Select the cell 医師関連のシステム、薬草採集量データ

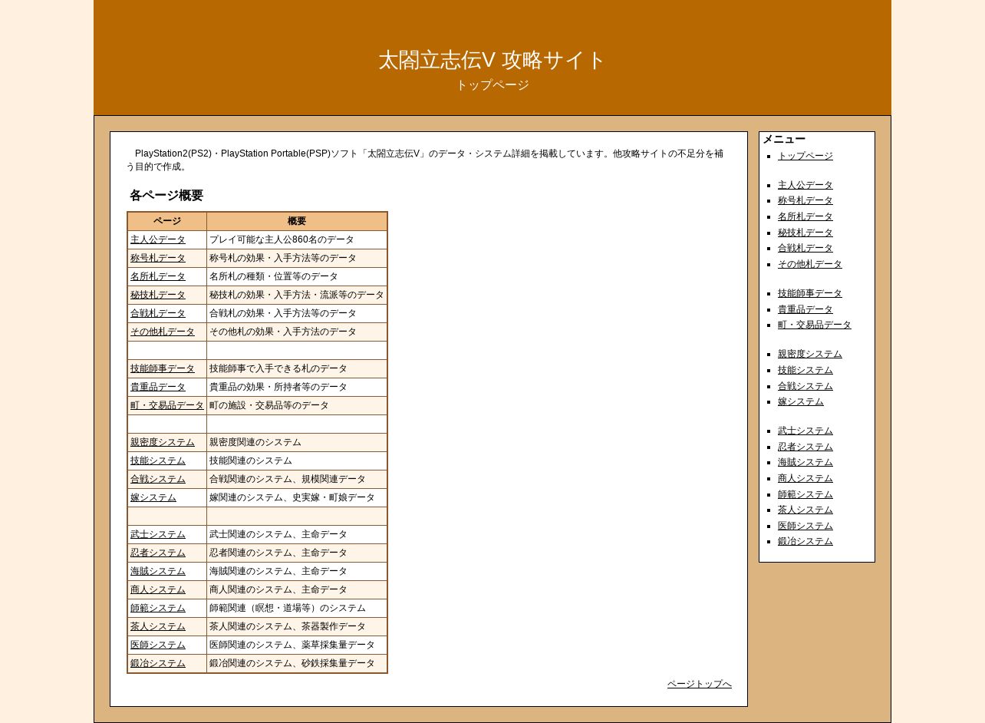click(297, 645)
